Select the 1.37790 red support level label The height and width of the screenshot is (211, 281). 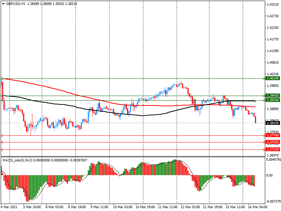point(273,135)
